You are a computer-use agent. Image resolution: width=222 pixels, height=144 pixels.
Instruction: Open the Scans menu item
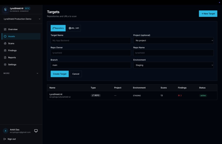(x=21, y=44)
